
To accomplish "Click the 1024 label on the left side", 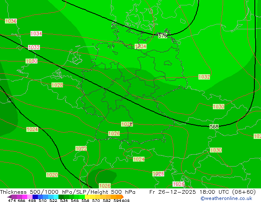I will 32,129.
